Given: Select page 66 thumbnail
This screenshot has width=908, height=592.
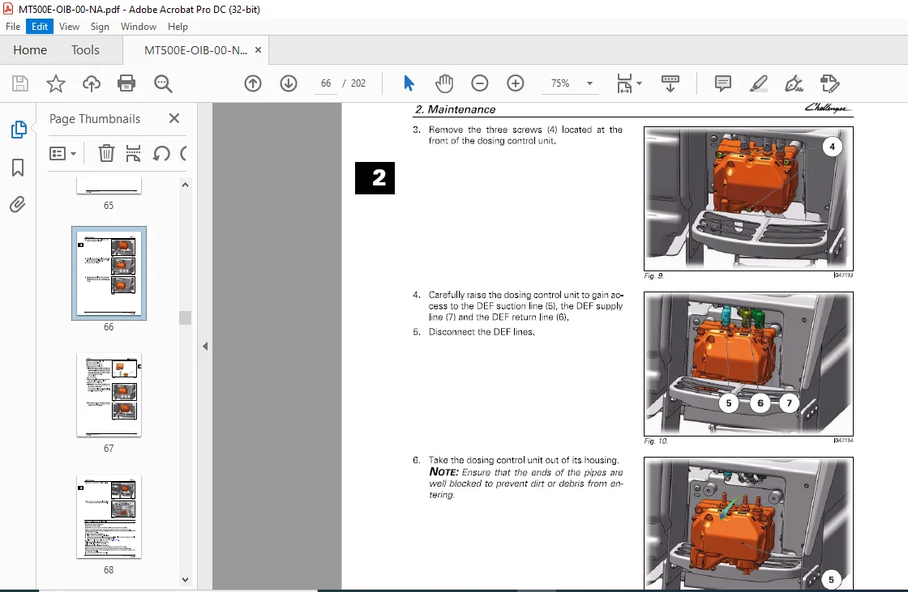Looking at the screenshot, I should [x=109, y=273].
